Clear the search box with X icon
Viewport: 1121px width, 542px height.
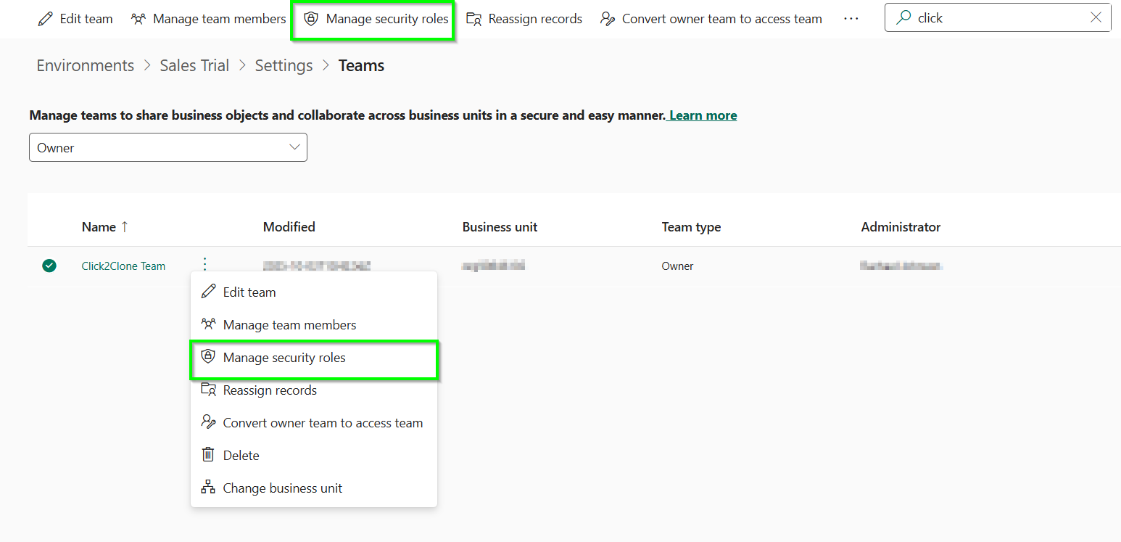point(1096,18)
